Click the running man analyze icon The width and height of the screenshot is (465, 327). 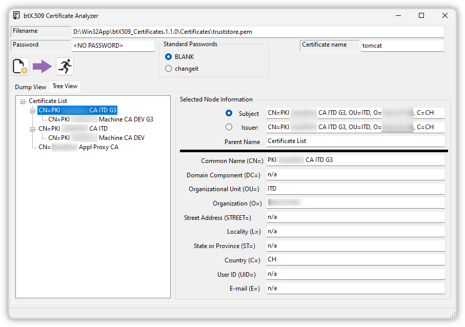pos(65,67)
